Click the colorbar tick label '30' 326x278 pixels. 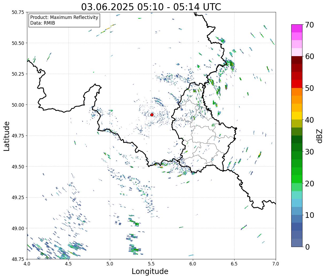309,152
